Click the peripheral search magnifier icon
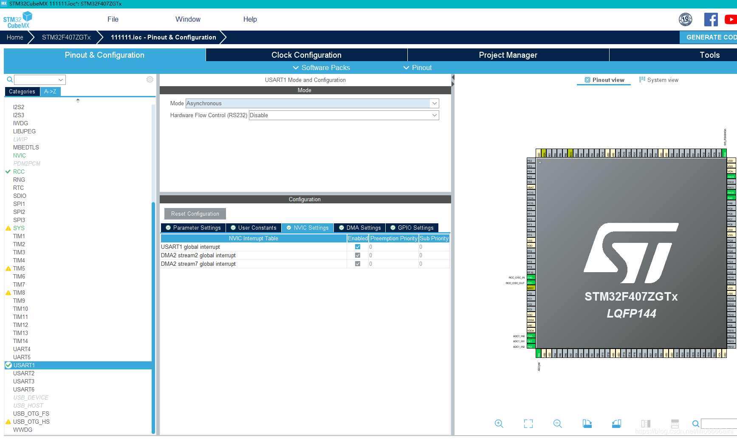This screenshot has height=439, width=737. (9, 80)
